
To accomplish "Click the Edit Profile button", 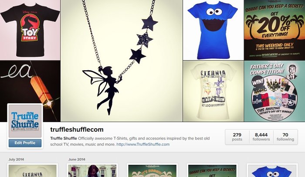I will [25, 143].
